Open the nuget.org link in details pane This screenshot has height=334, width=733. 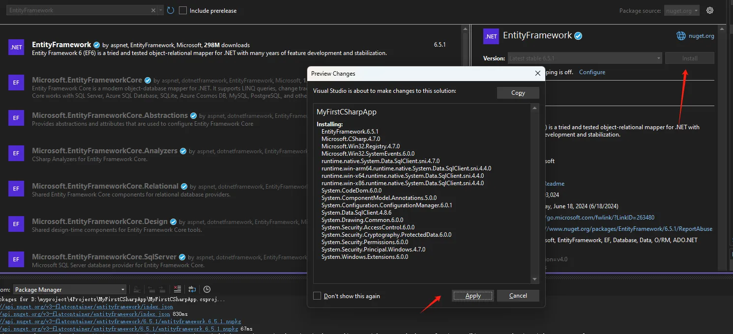702,35
